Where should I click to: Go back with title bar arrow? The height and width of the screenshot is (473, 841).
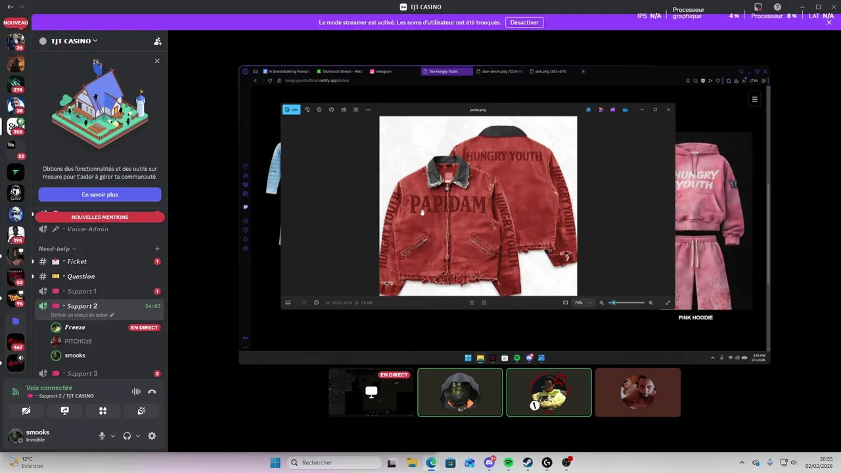point(10,7)
